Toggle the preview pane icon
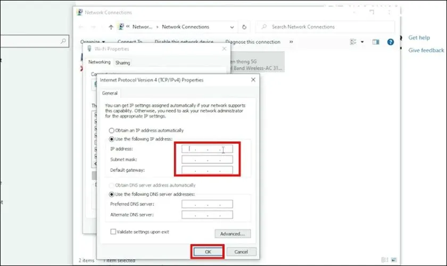This screenshot has width=447, height=266. point(376,42)
